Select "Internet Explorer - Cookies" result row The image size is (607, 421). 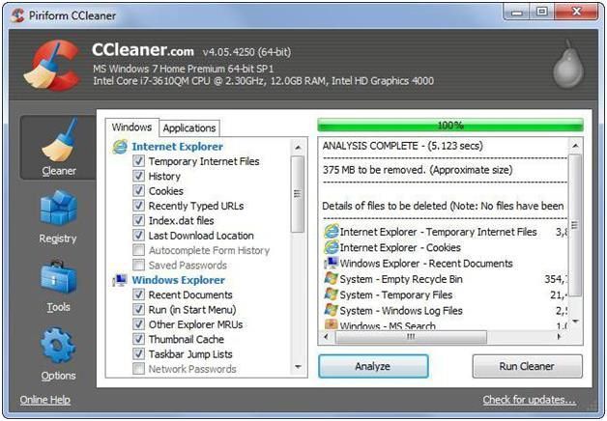tap(446, 247)
